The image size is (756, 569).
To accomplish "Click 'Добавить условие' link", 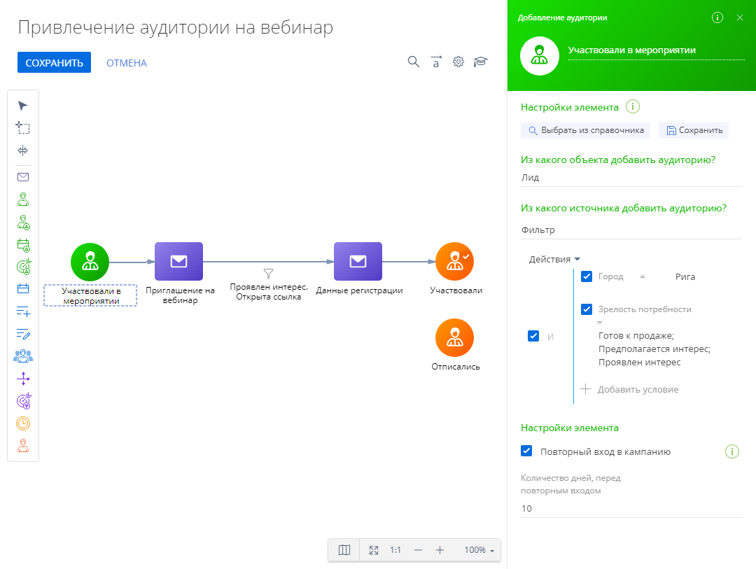I will click(x=629, y=389).
